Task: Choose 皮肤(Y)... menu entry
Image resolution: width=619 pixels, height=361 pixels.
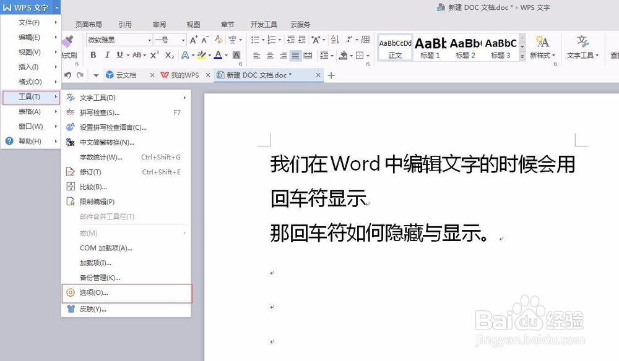Action: 126,309
